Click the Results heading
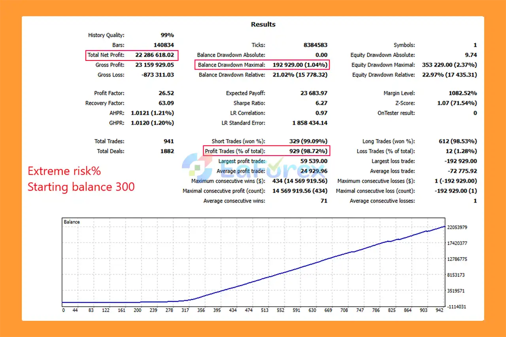 (263, 24)
